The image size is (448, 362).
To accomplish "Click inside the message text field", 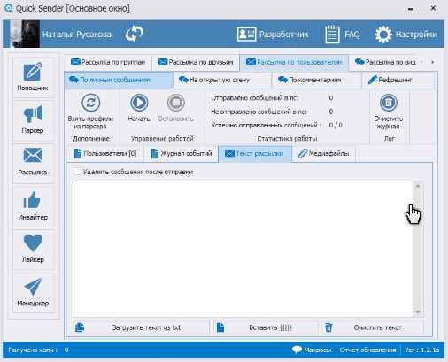I will [243, 249].
